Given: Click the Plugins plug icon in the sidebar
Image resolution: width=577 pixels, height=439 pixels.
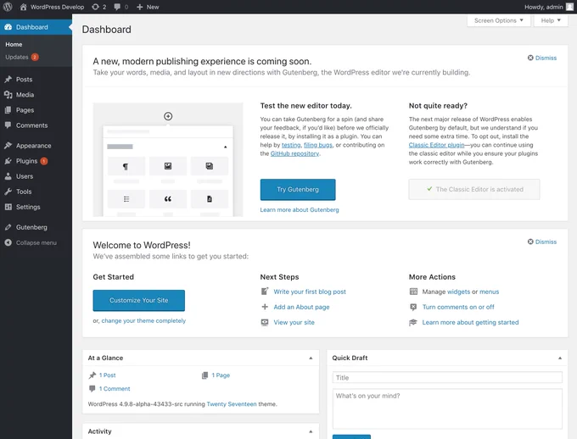Looking at the screenshot, I should (x=8, y=161).
